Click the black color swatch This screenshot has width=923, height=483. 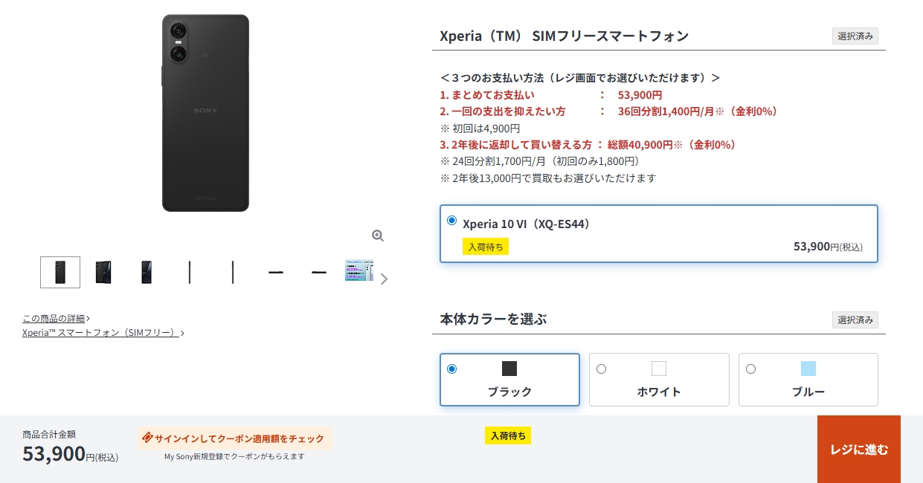[509, 369]
